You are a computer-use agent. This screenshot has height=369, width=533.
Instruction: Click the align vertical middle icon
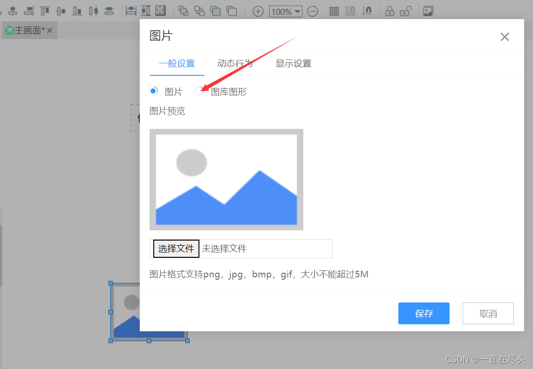tap(61, 11)
